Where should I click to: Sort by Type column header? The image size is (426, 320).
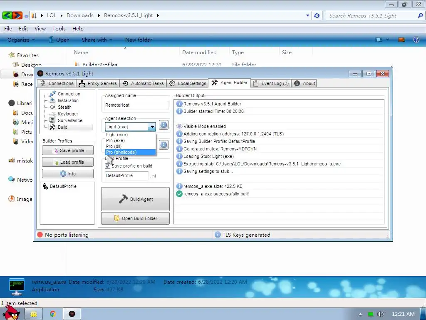238,52
